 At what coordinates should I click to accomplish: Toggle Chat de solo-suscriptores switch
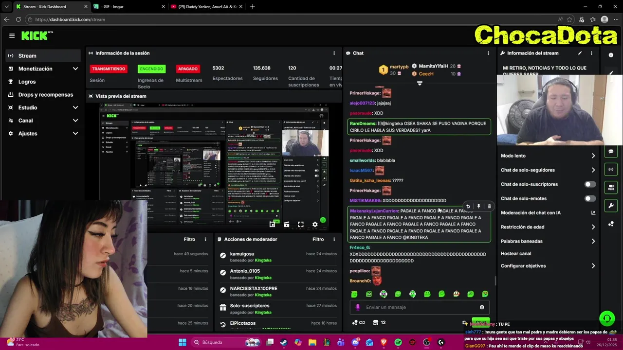point(590,184)
